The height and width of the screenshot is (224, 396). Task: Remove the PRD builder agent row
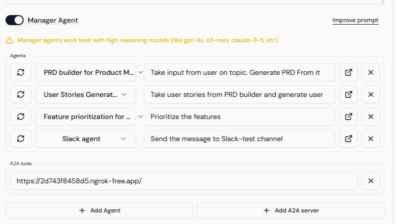[371, 72]
